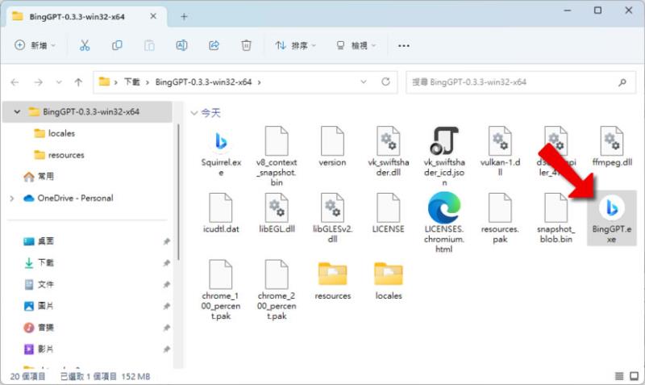Screen dimensions: 645x385
Task: Click the 下載 breadcrumb in address bar
Action: point(132,82)
